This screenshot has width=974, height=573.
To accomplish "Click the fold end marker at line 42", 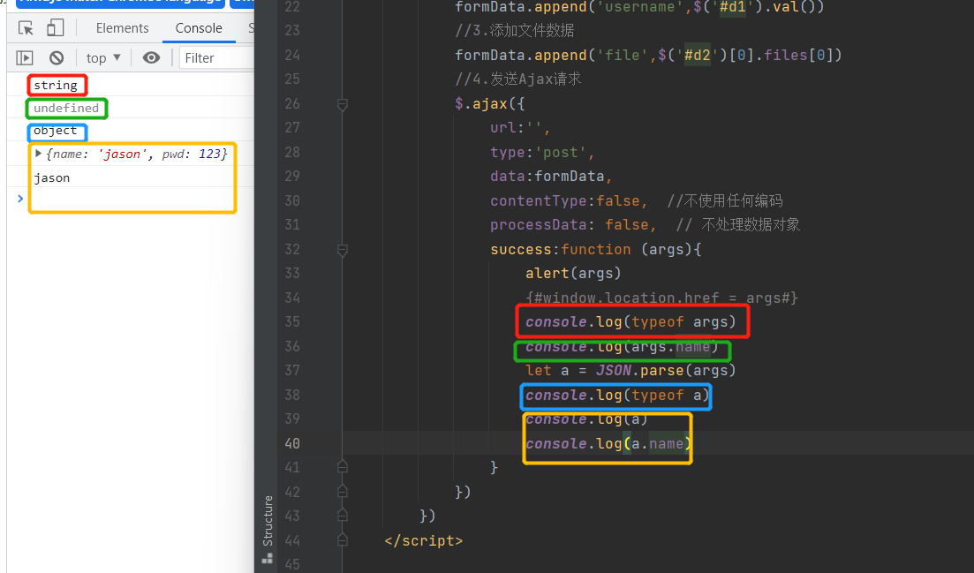I will [x=343, y=492].
